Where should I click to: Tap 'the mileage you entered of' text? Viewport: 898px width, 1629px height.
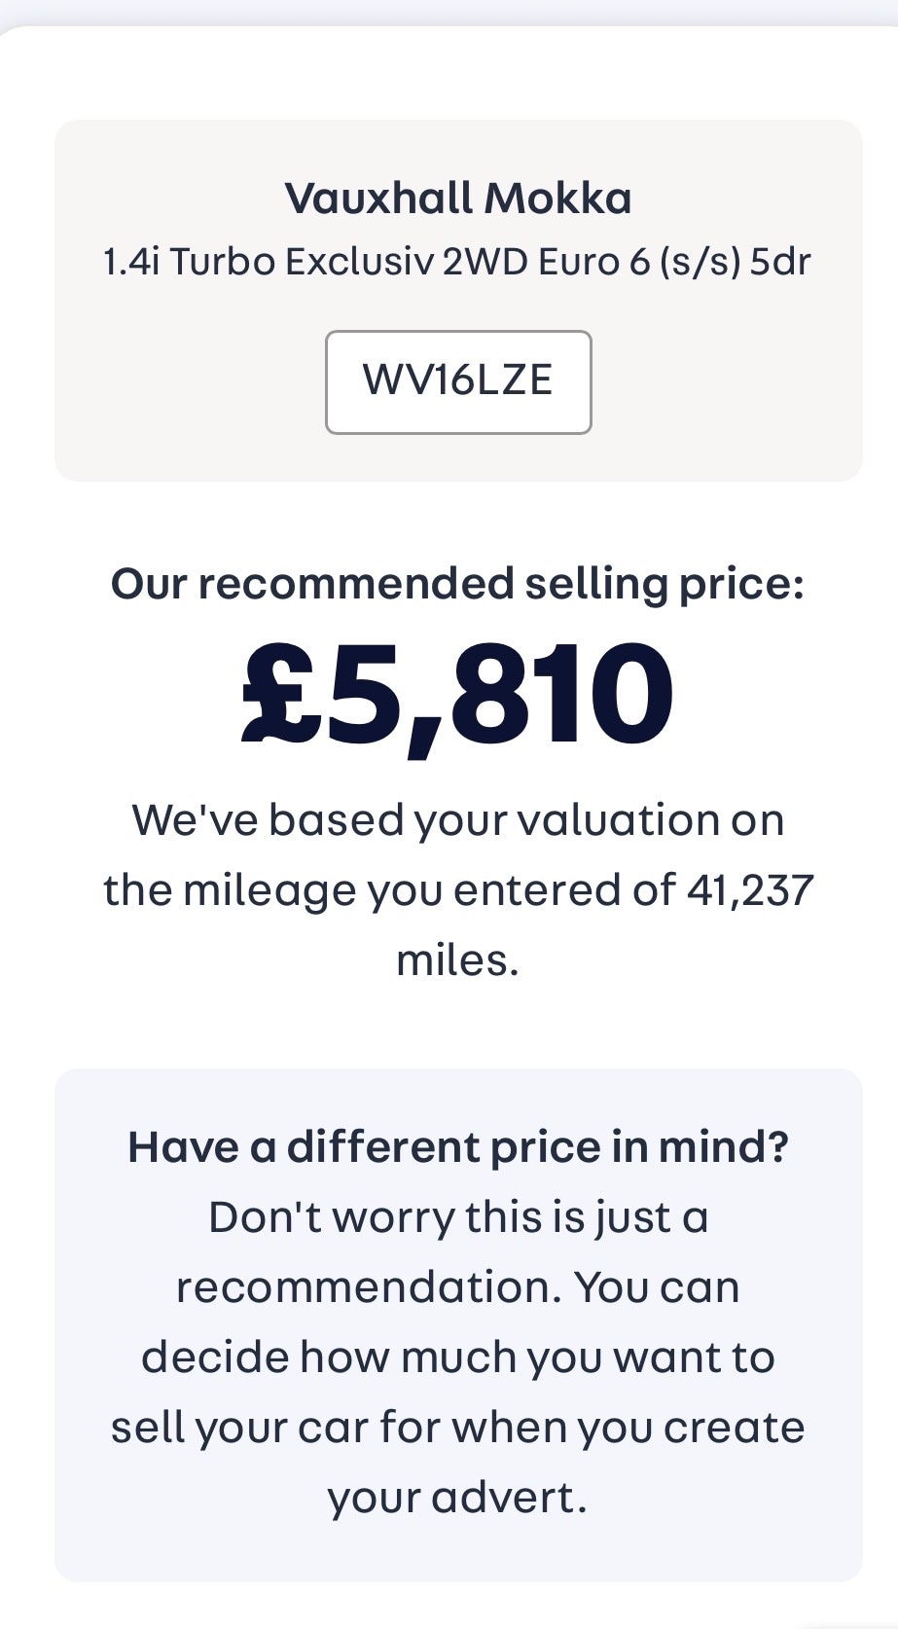point(389,889)
